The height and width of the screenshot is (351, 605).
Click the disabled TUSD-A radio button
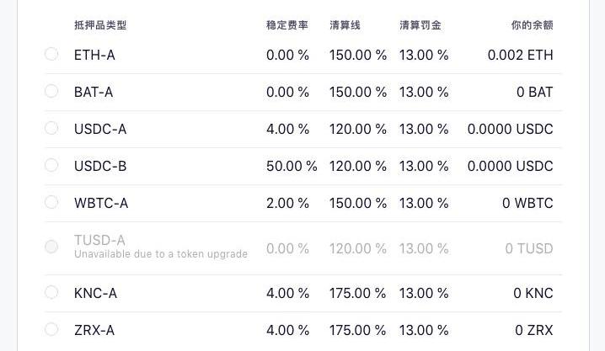[51, 247]
